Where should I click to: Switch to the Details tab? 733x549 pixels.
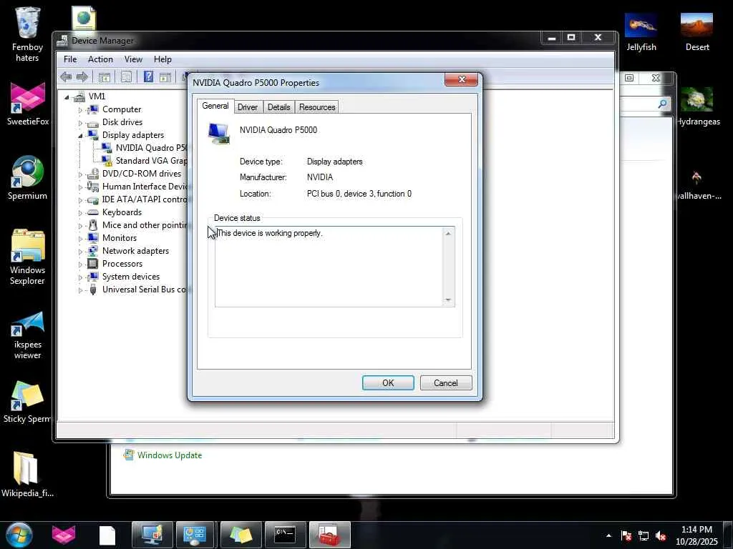(278, 107)
